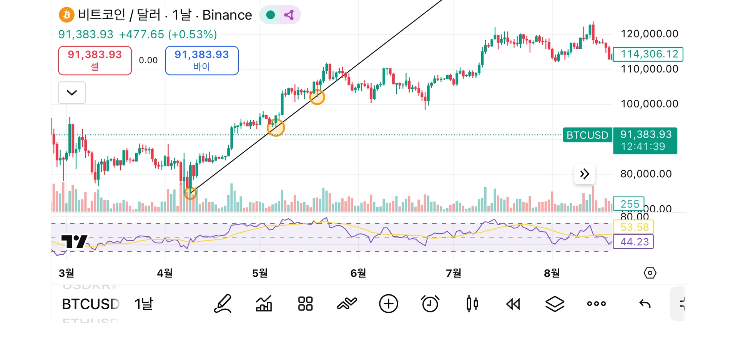This screenshot has width=738, height=340.
Task: Select the pen drawing tool
Action: click(x=223, y=304)
